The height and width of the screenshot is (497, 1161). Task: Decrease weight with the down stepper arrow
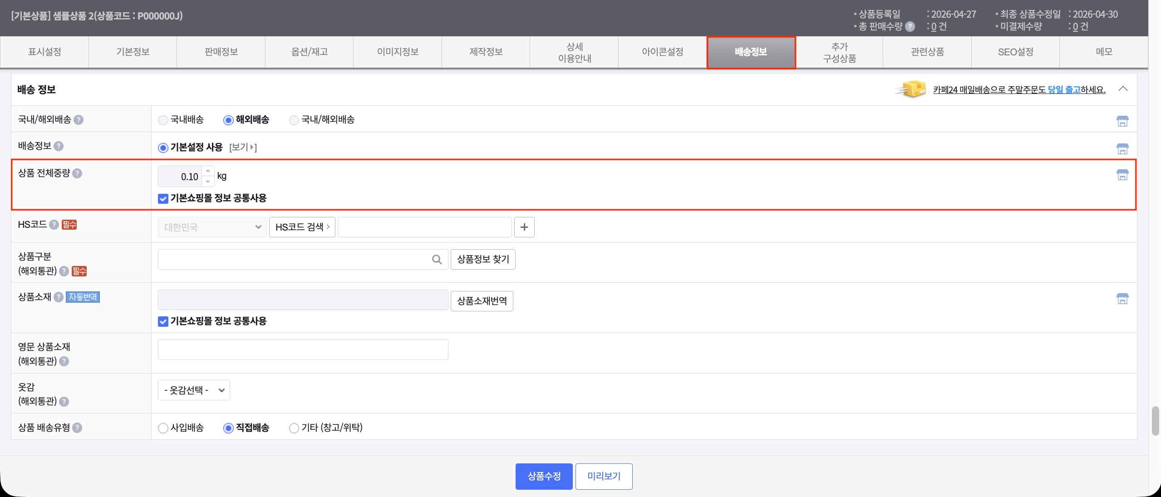click(x=208, y=182)
